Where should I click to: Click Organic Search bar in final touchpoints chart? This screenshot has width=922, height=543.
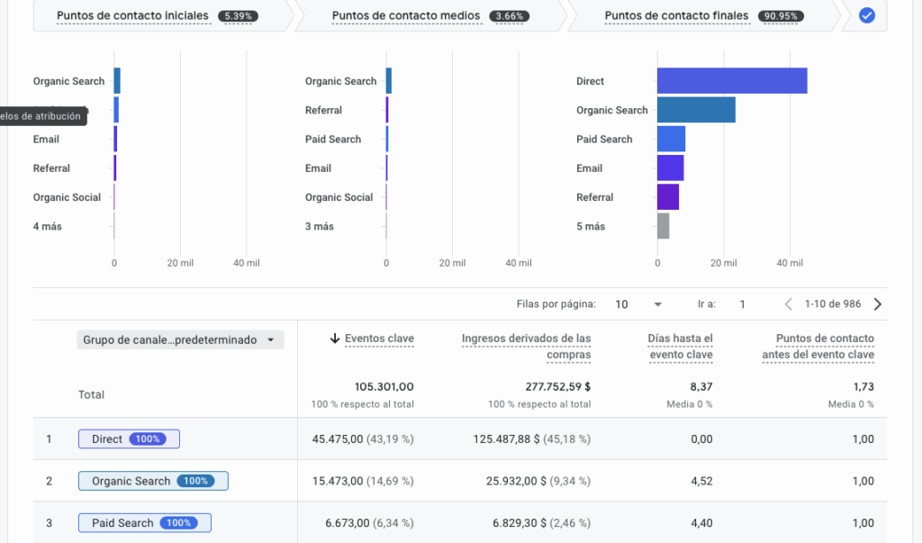[695, 110]
